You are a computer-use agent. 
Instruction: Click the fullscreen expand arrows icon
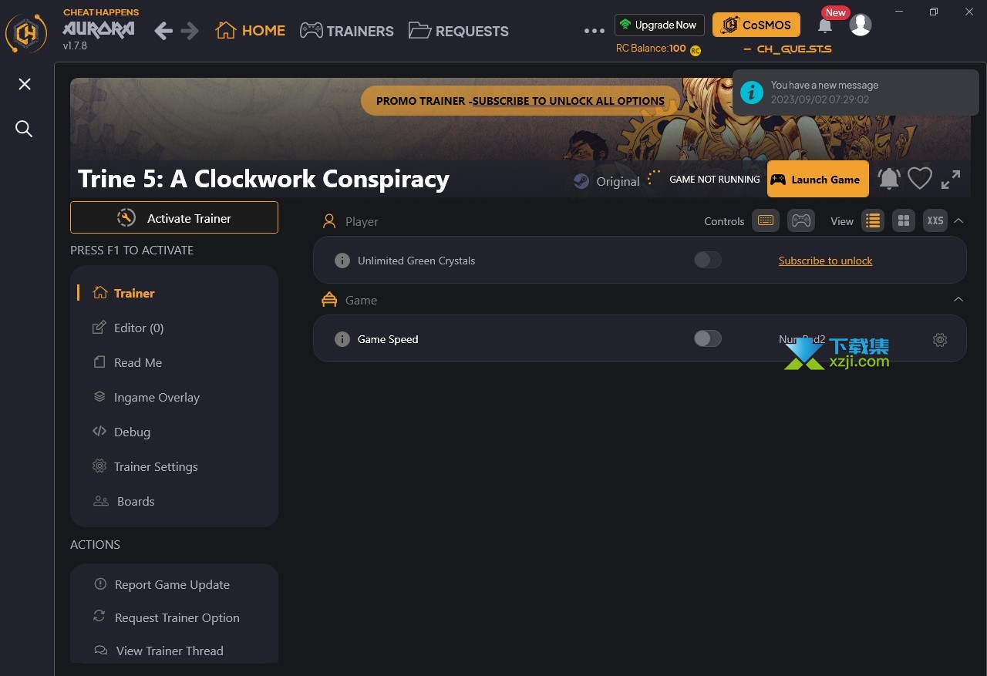tap(951, 180)
